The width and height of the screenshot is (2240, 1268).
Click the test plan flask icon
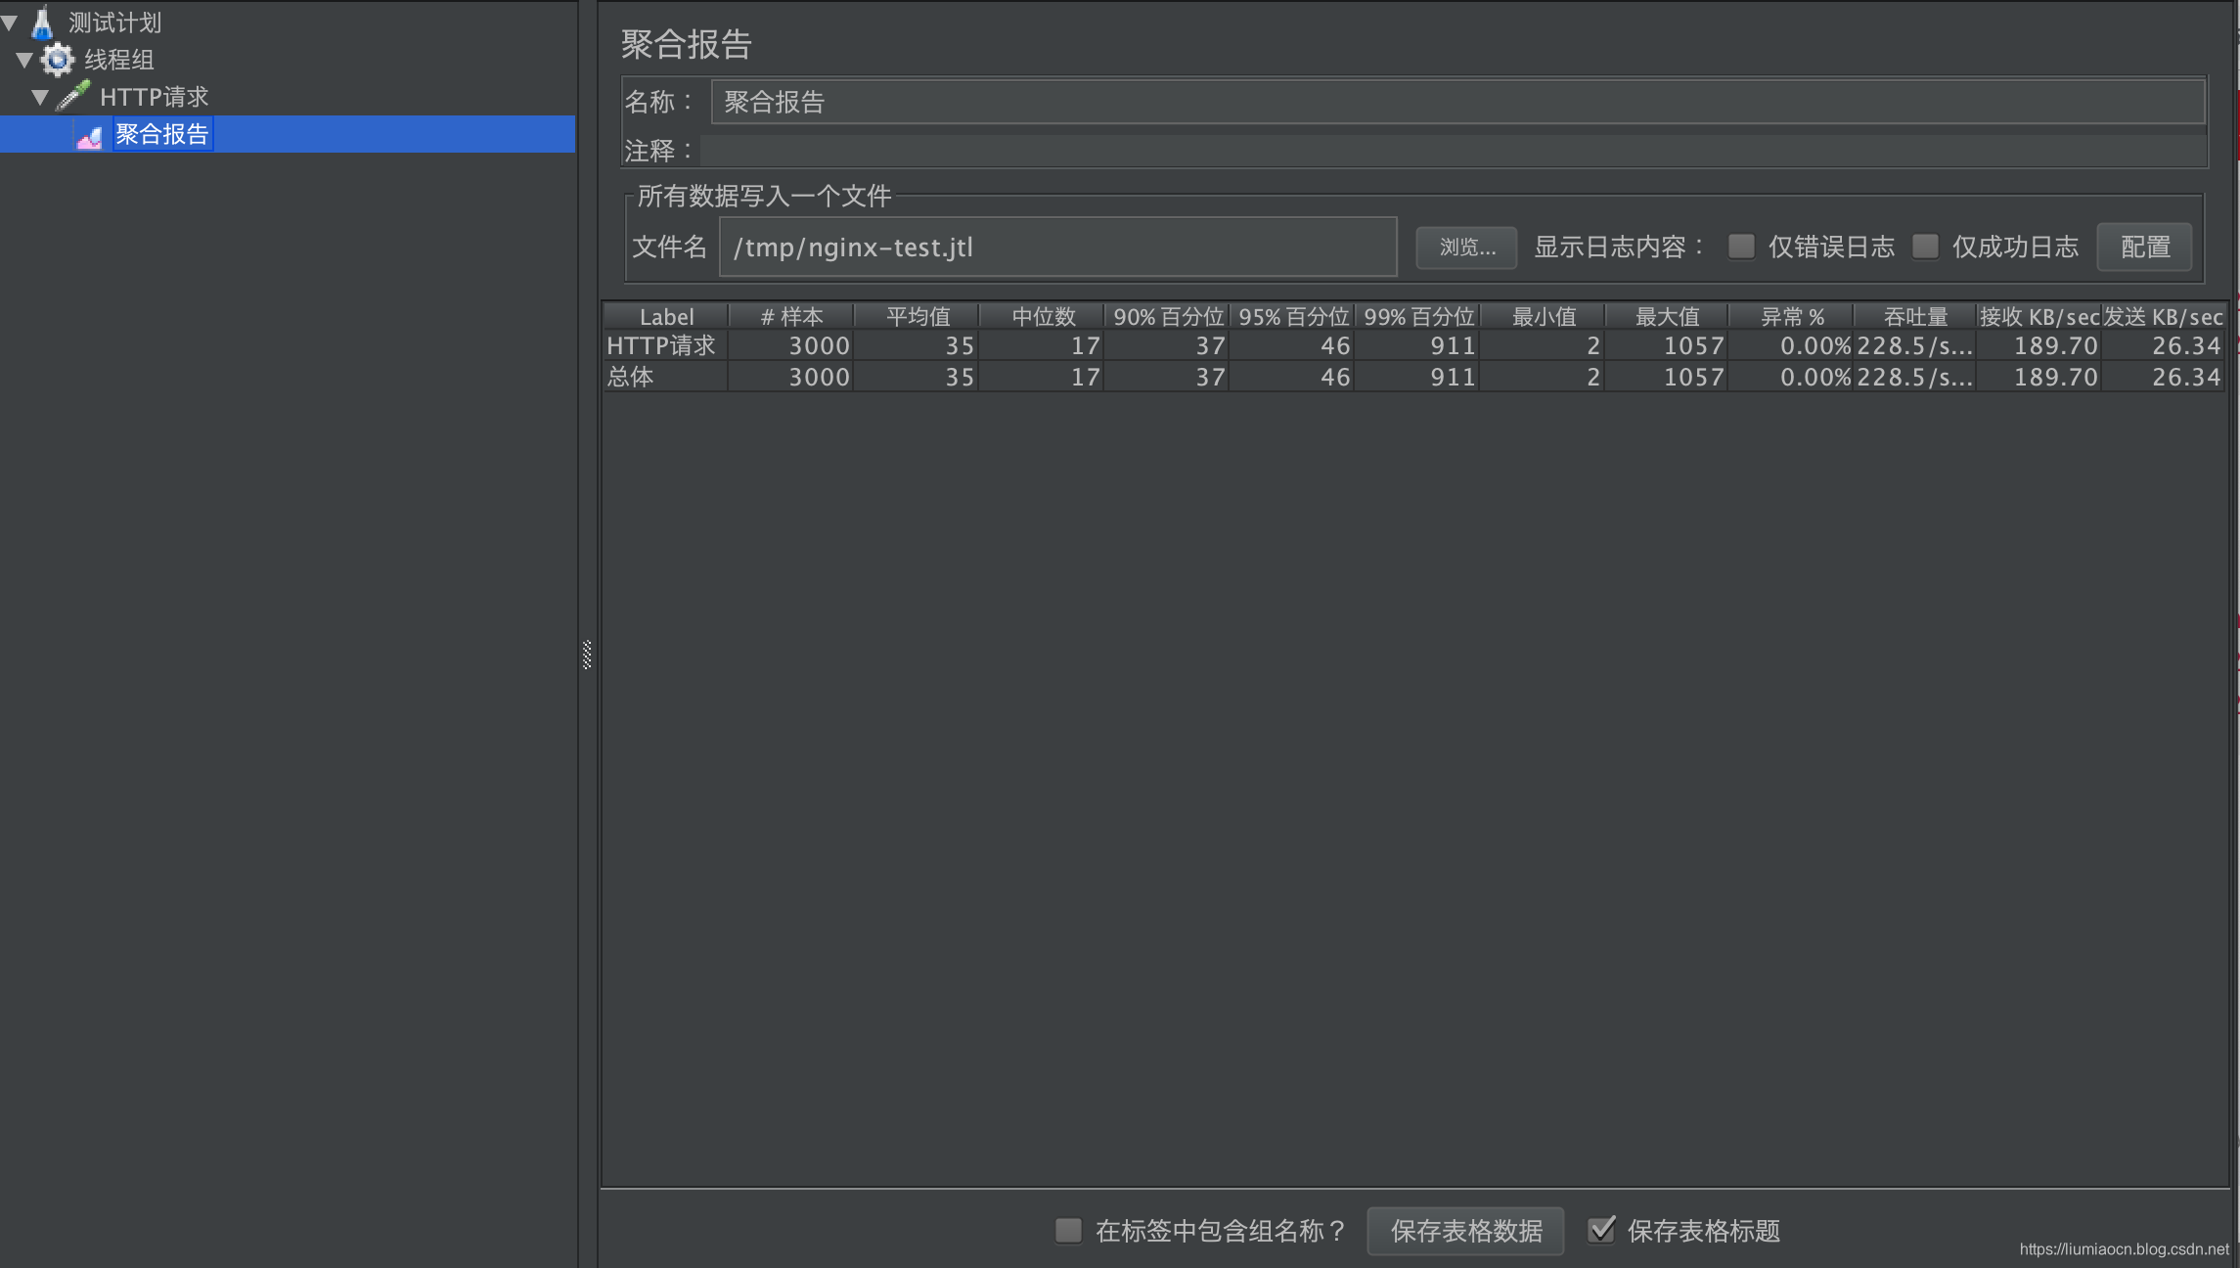coord(42,22)
